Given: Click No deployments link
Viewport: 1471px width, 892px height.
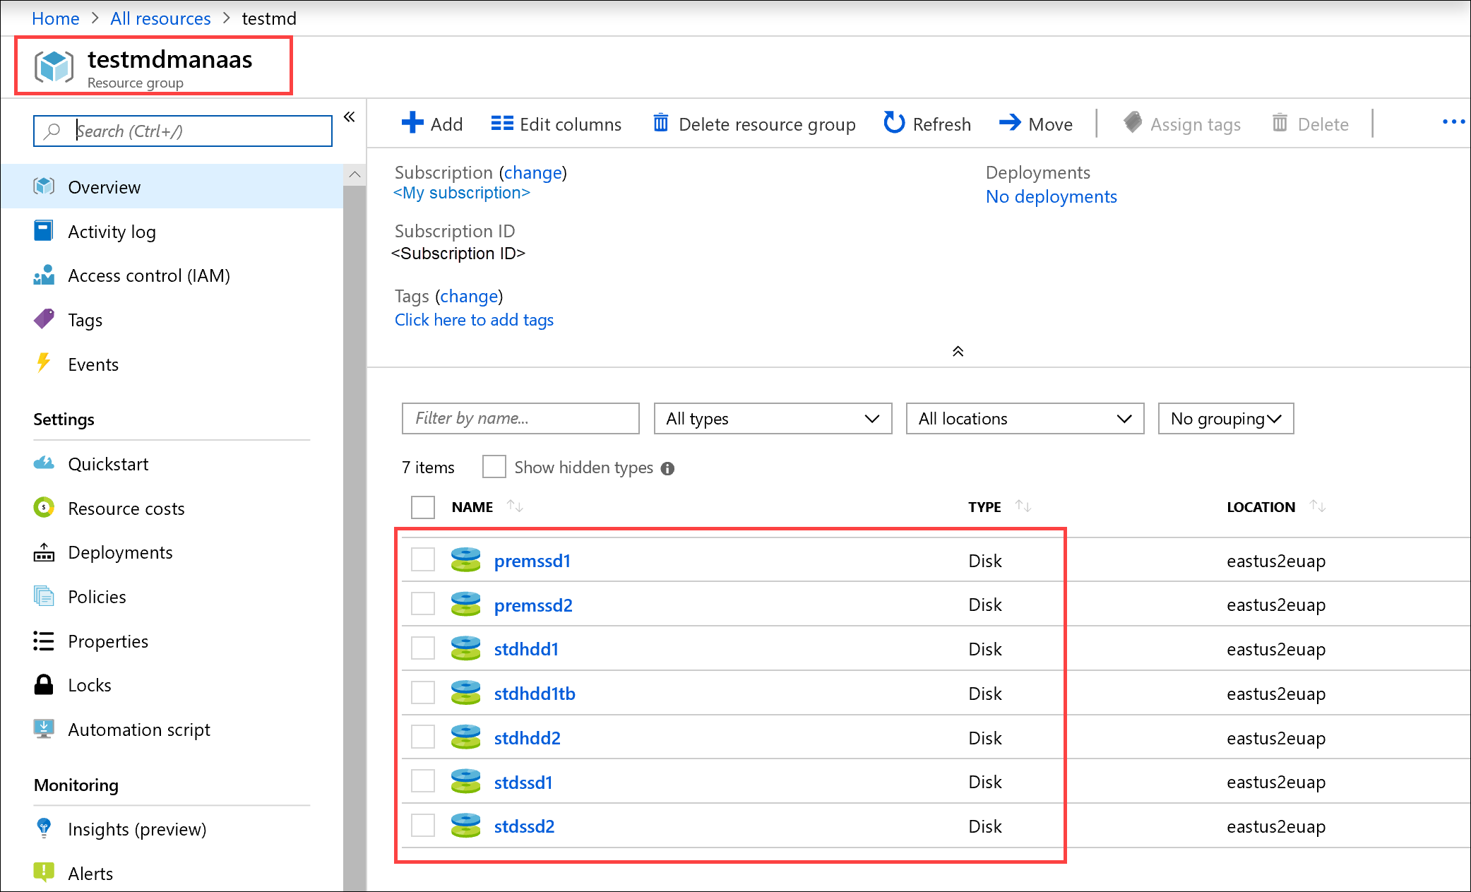Looking at the screenshot, I should [1051, 196].
